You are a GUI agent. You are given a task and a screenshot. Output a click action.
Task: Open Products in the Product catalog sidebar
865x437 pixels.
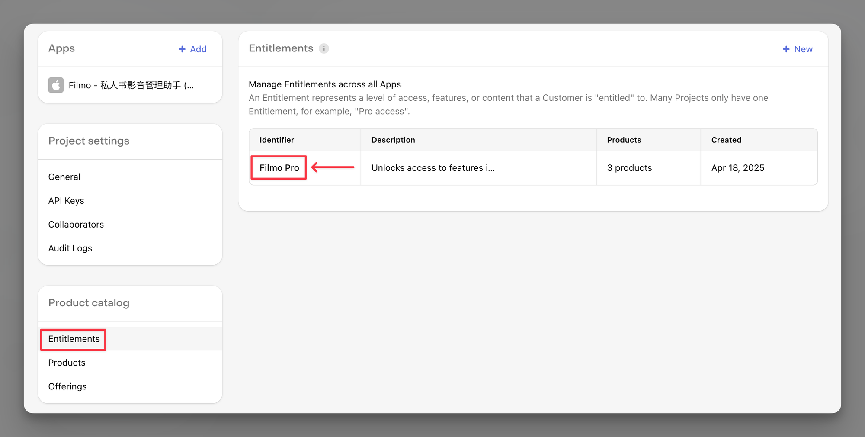click(x=67, y=363)
